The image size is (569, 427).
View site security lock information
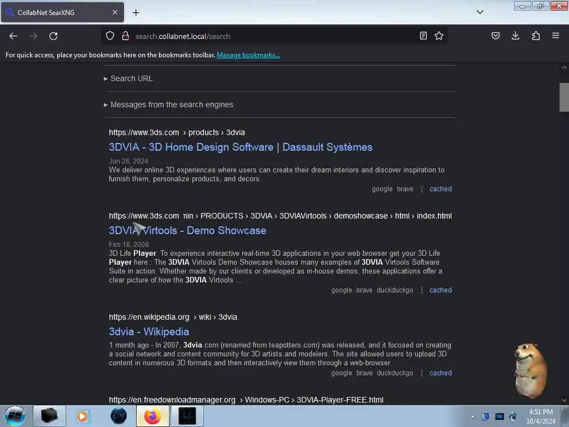(126, 36)
